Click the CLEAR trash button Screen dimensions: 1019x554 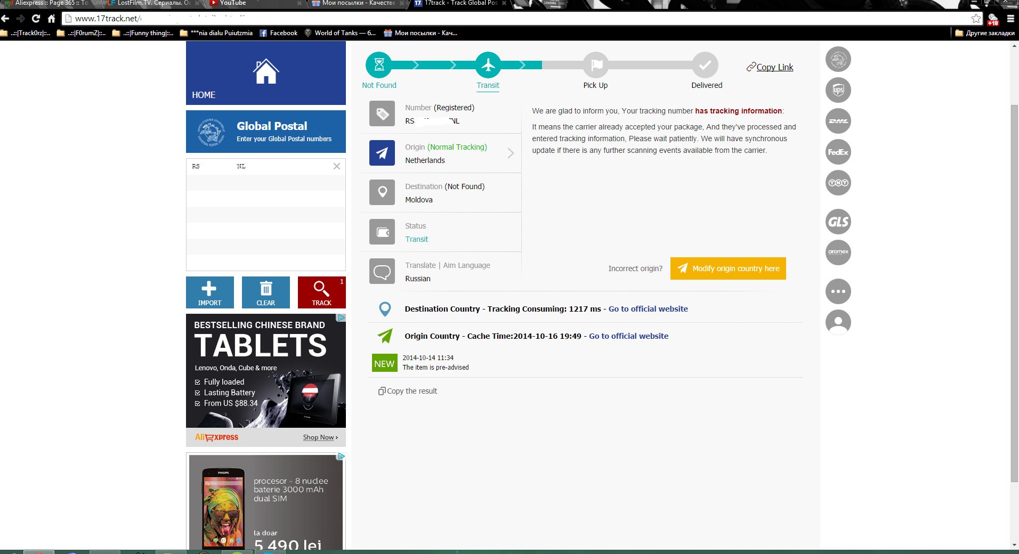[x=265, y=292]
